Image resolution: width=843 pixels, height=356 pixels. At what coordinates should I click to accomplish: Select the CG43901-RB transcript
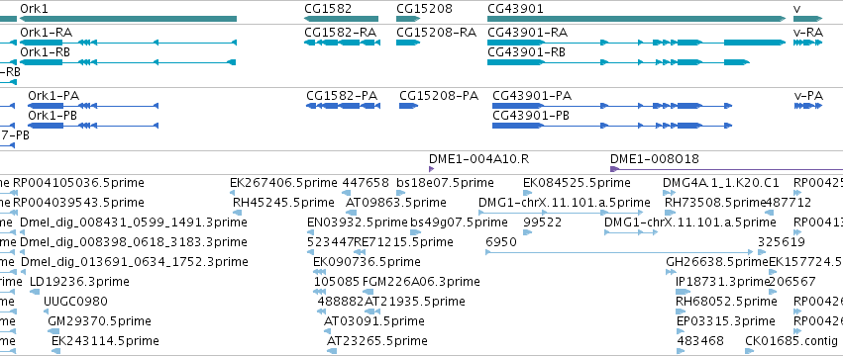coord(618,62)
